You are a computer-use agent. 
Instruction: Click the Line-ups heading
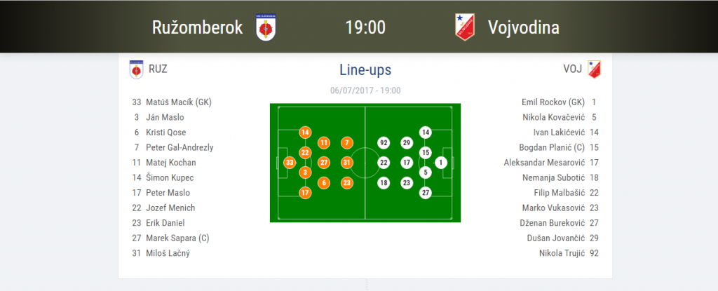coord(365,70)
